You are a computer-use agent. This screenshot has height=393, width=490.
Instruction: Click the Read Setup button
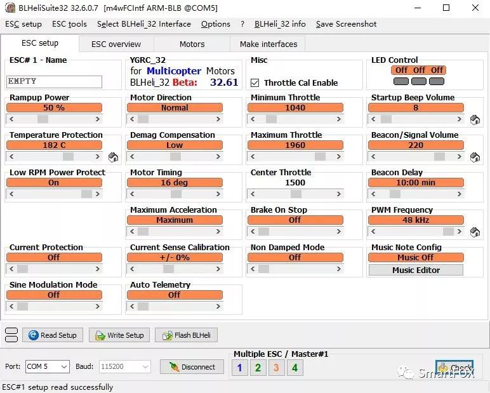[53, 335]
